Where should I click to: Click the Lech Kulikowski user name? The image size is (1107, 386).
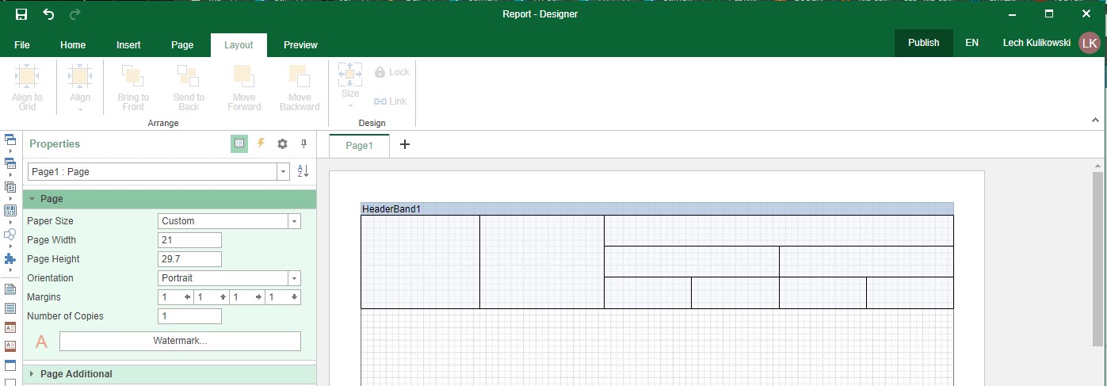(1036, 43)
